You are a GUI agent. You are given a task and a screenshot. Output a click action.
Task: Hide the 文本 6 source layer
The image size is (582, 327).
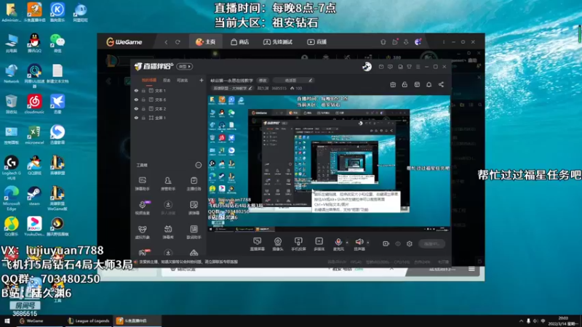136,100
